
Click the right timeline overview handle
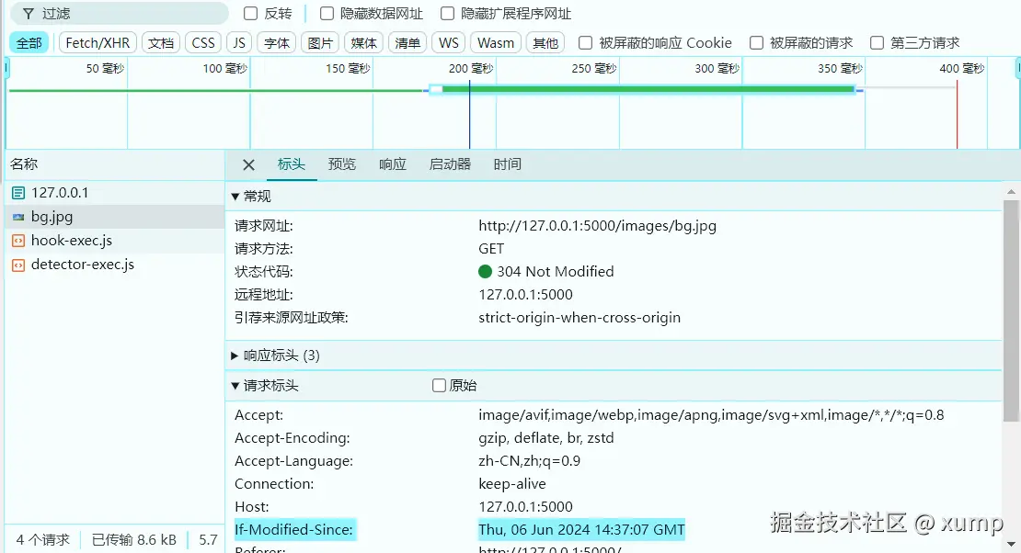tap(1017, 68)
